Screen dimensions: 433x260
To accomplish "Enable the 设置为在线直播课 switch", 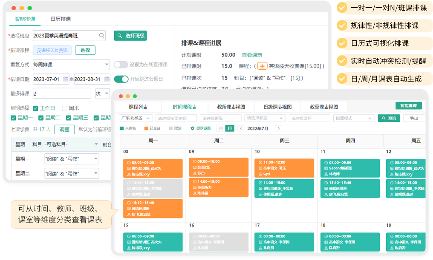I will (121, 65).
